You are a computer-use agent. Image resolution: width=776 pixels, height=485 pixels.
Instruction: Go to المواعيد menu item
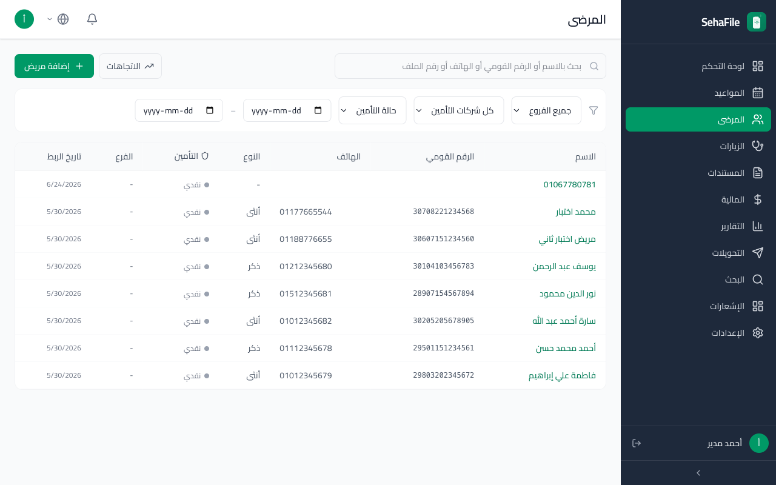(x=698, y=93)
